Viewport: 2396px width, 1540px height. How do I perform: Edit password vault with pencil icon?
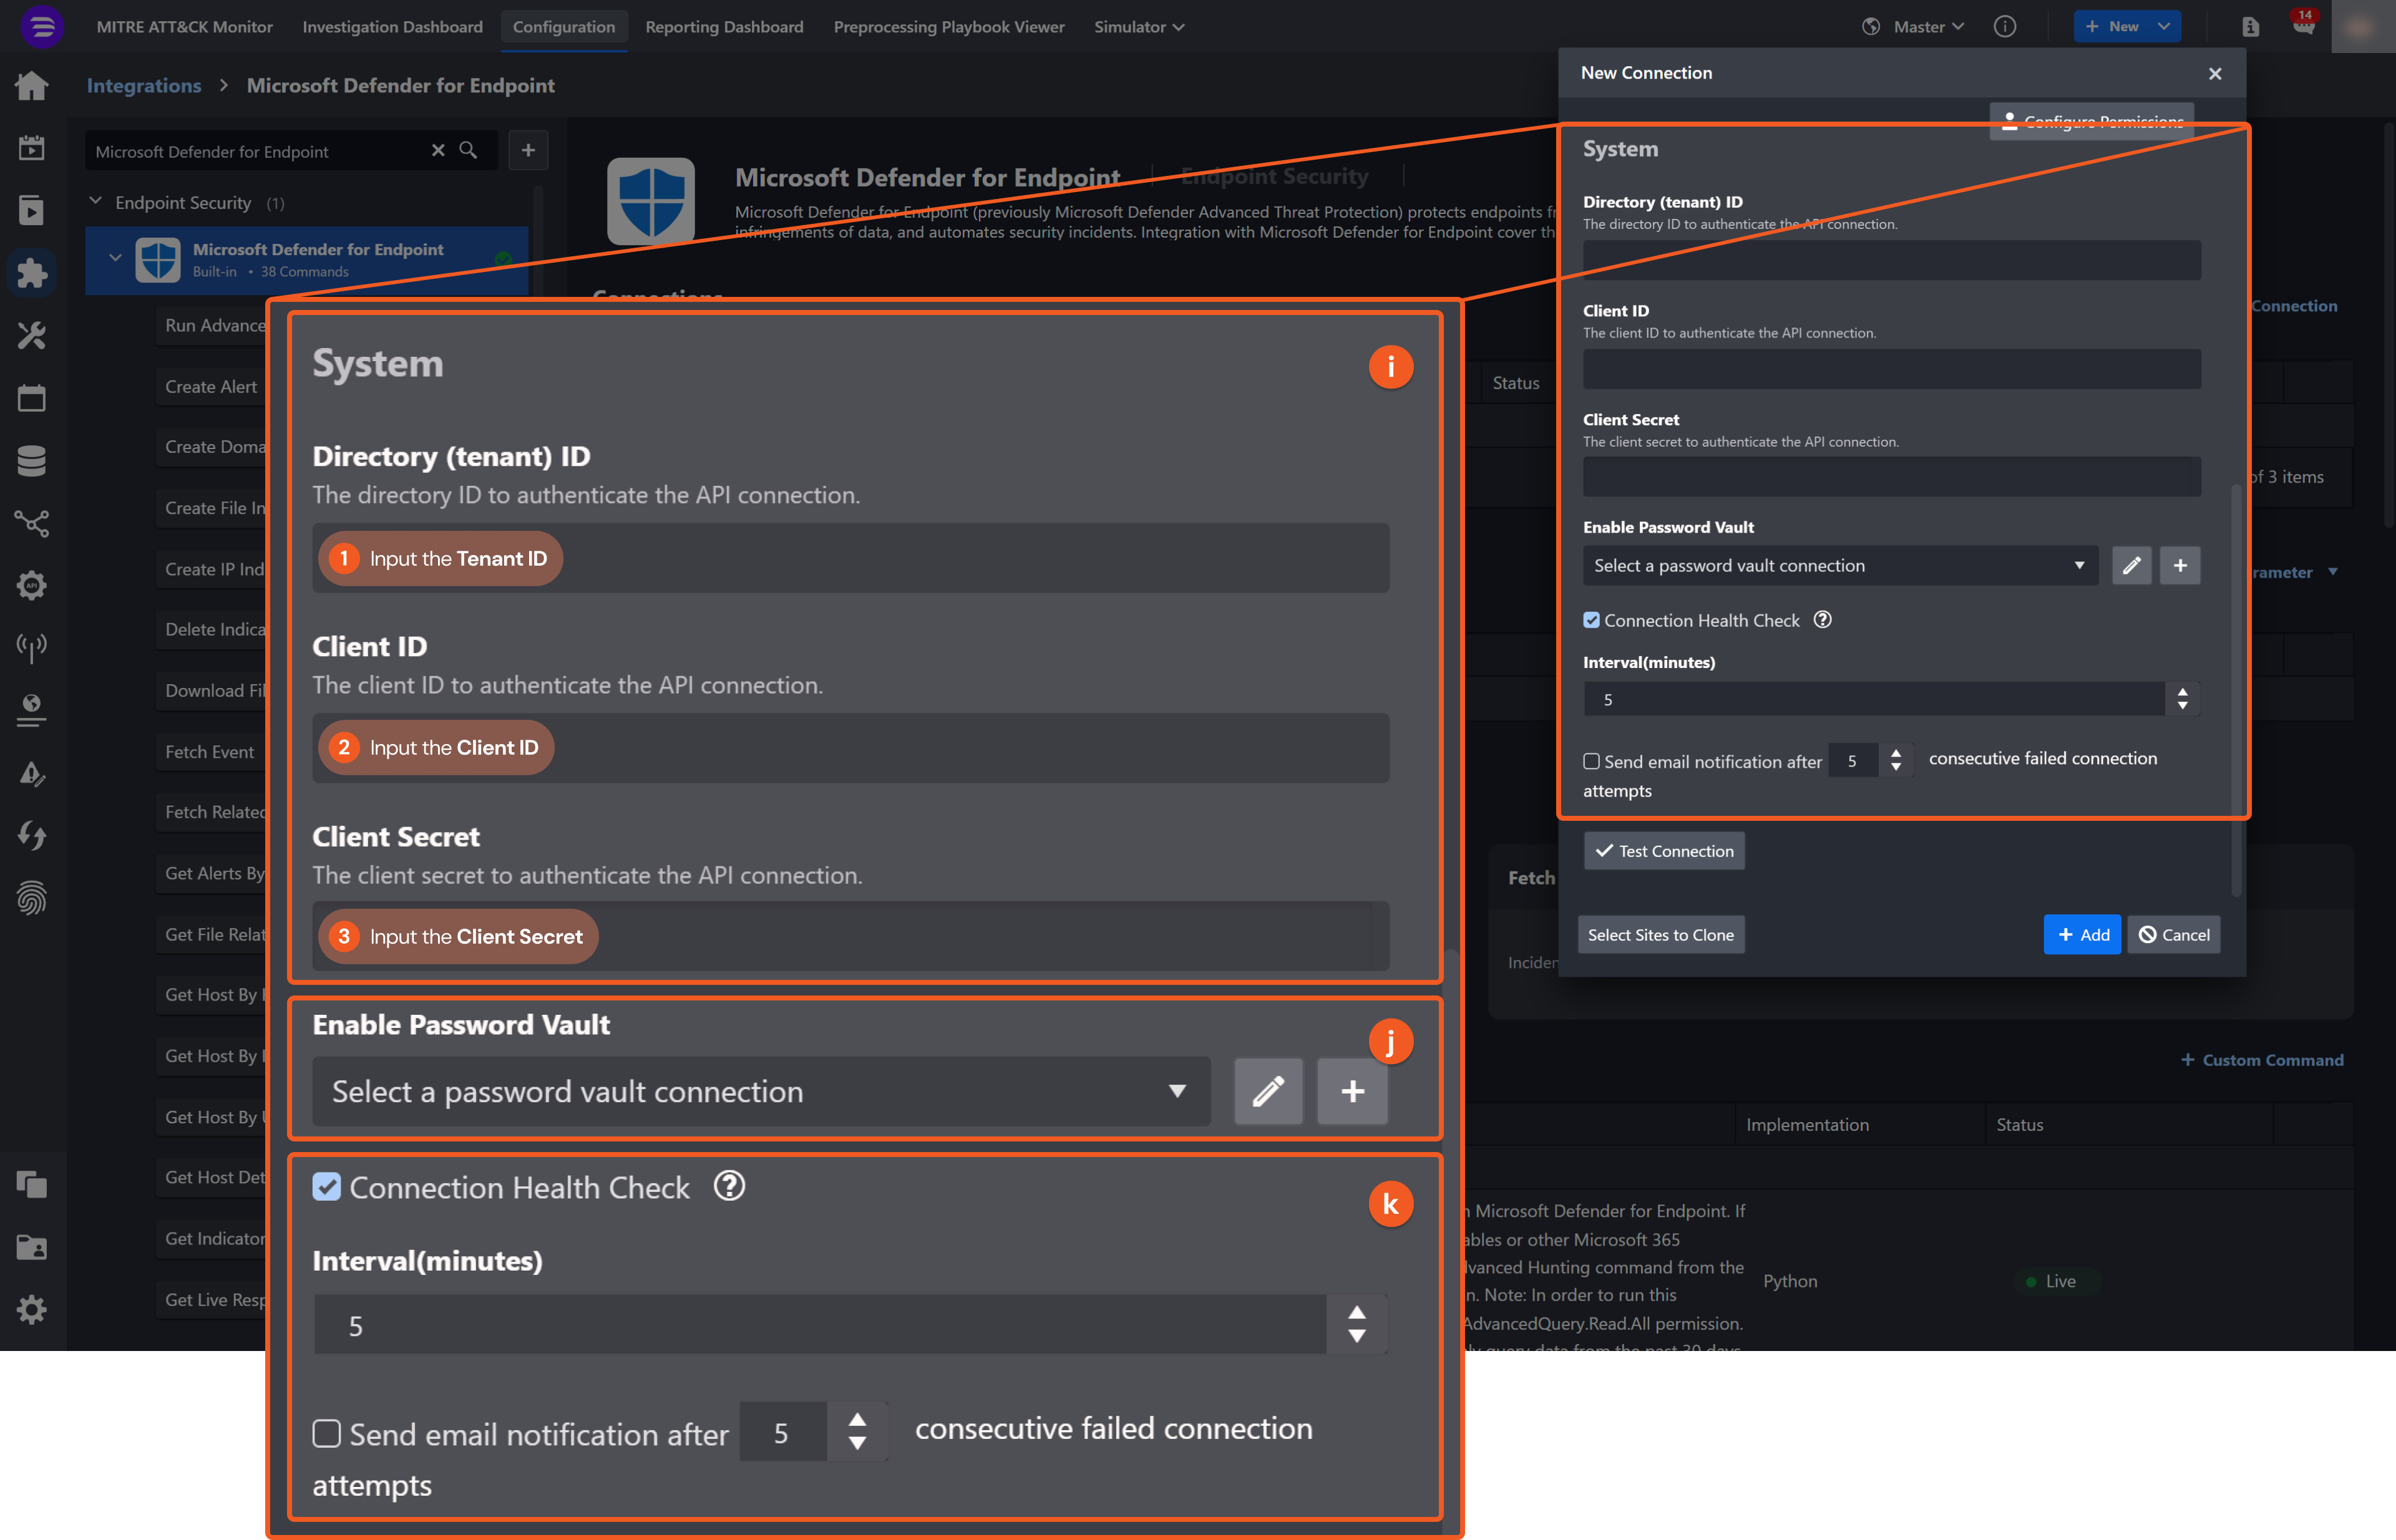(x=2131, y=565)
